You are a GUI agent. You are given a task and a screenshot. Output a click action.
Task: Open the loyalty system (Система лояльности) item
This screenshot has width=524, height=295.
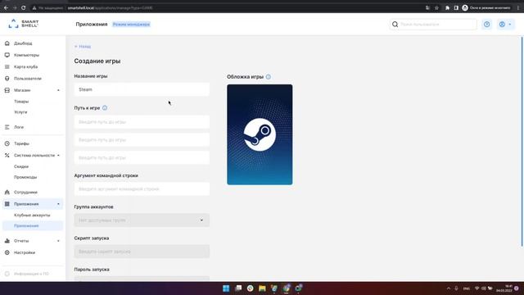(34, 155)
